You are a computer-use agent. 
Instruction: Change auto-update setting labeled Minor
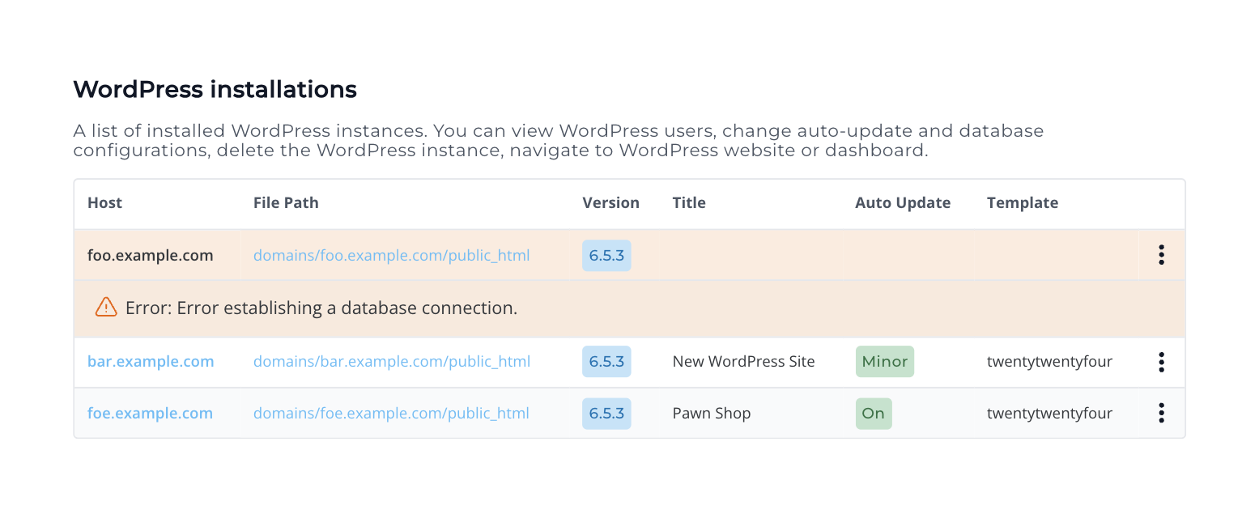click(884, 362)
